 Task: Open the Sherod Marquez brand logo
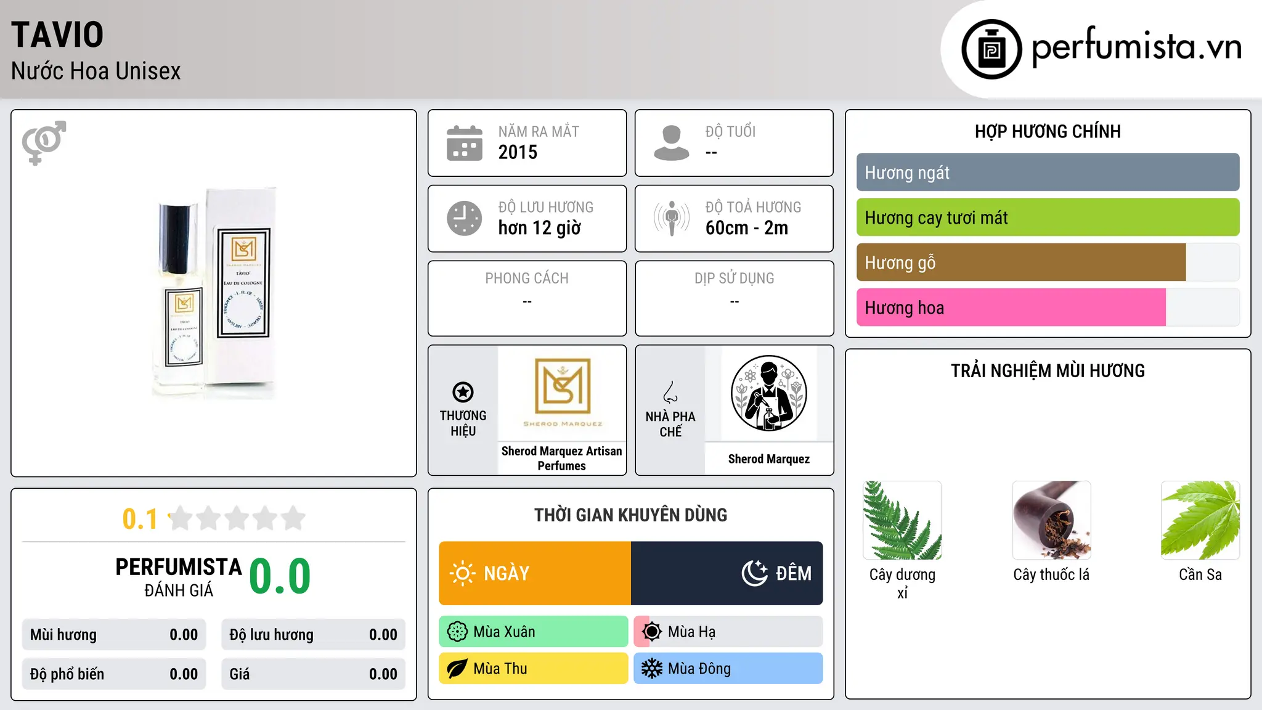pos(563,393)
